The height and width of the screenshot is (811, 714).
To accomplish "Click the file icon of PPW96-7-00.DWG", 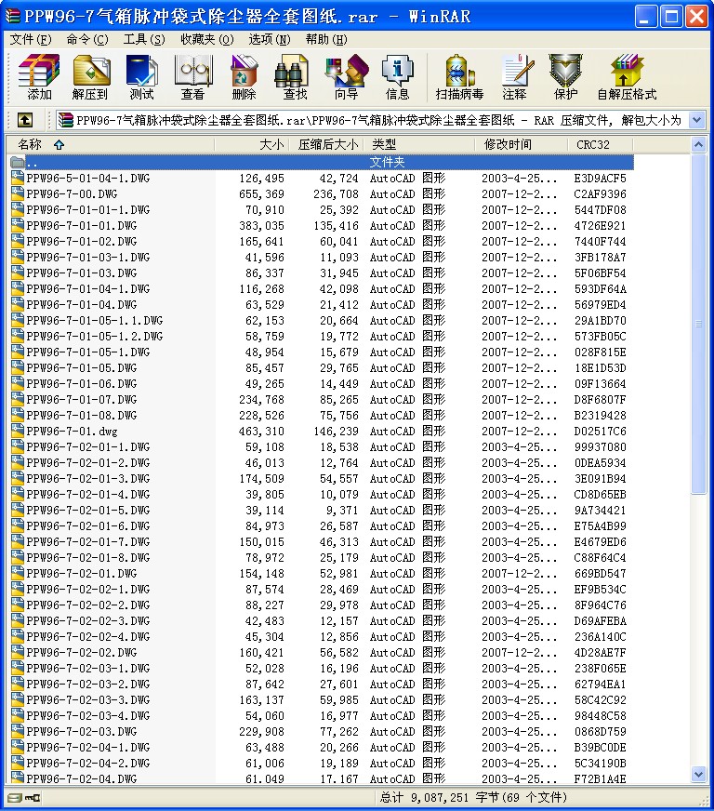I will point(18,194).
